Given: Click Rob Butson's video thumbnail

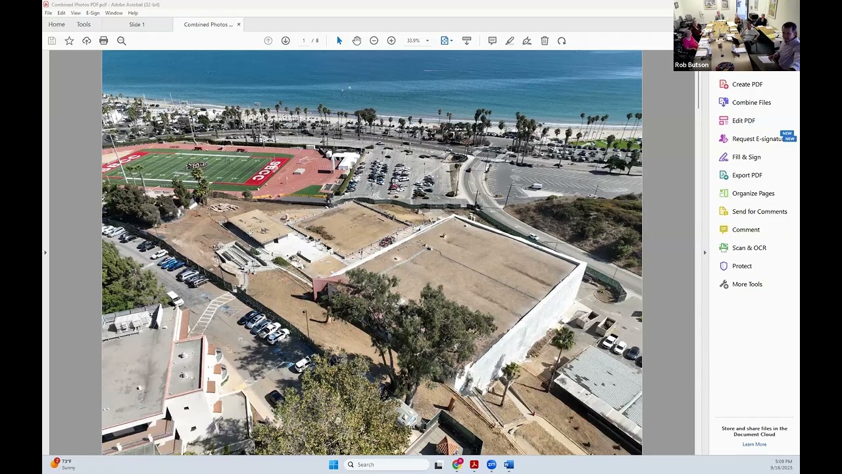Looking at the screenshot, I should coord(737,36).
